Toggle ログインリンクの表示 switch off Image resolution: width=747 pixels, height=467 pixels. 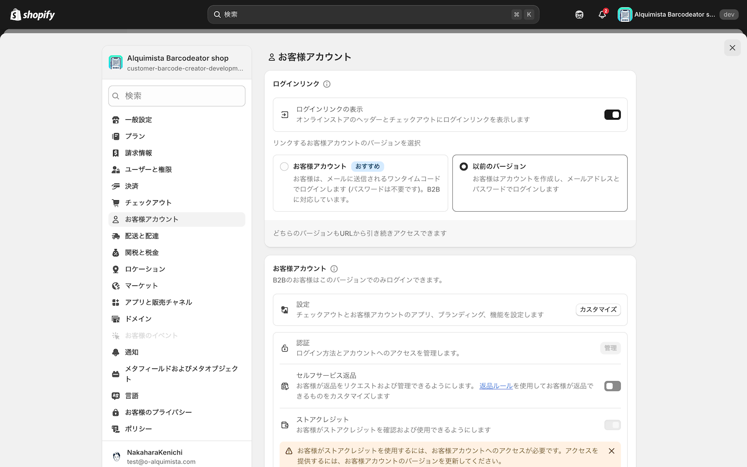pyautogui.click(x=612, y=115)
